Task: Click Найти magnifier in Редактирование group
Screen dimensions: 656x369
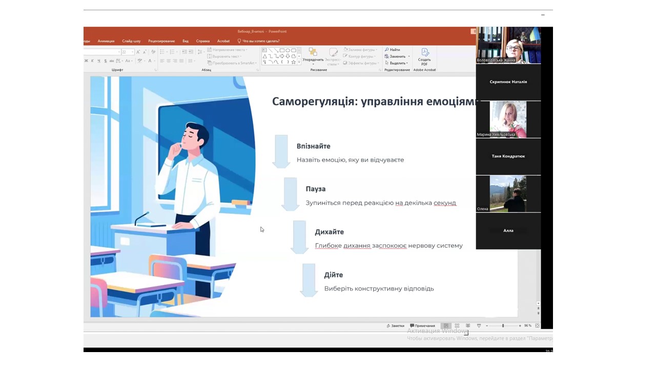Action: (x=387, y=50)
